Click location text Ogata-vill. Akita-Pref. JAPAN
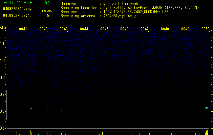213x135 pixels. click(x=133, y=8)
